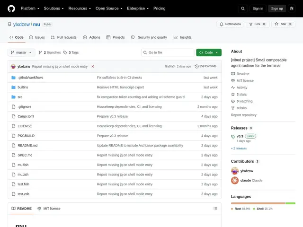
Task: Click the Report repository link
Action: click(x=244, y=115)
